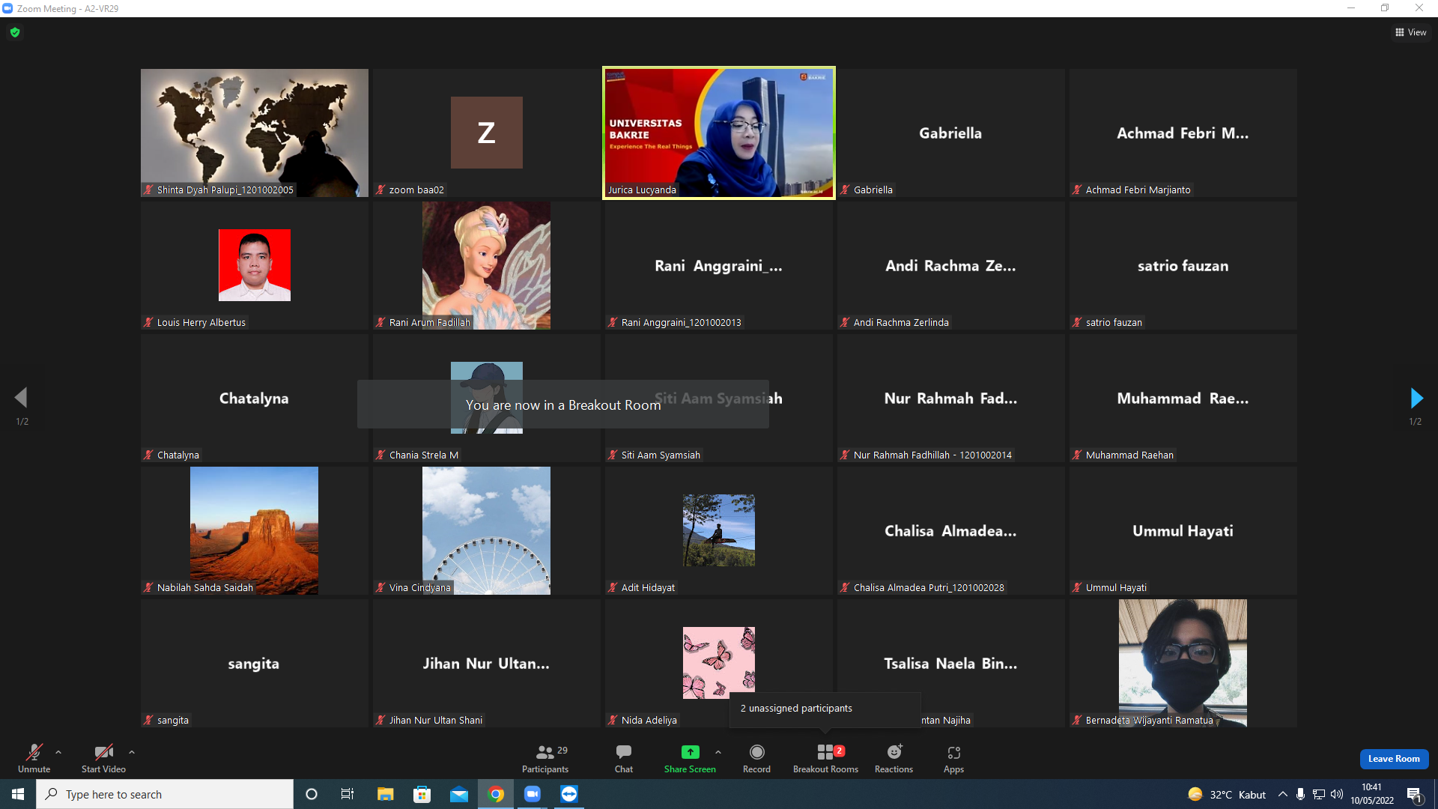Viewport: 1438px width, 809px height.
Task: Select the Andi Rachma Zerlinda tile
Action: (x=951, y=265)
